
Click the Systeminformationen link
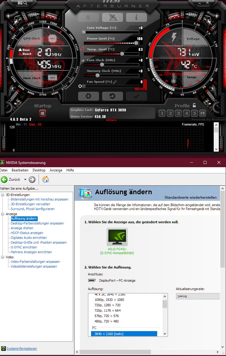(22, 349)
